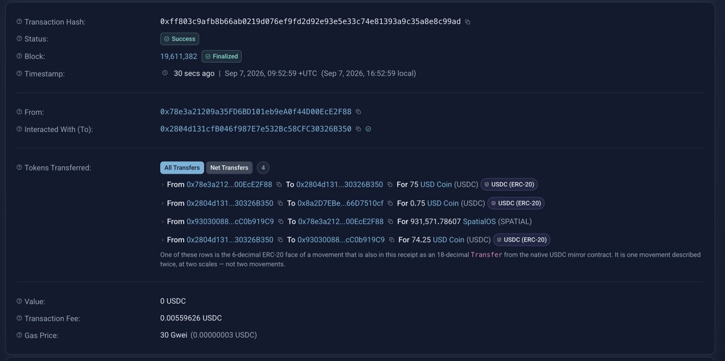Expand the 74.25 USD Coin transfer row
This screenshot has width=725, height=361.
pos(162,240)
